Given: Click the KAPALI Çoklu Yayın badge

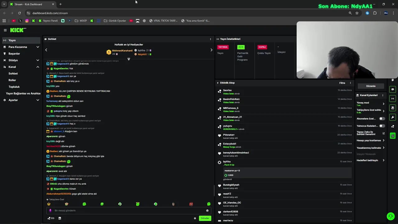Looking at the screenshot, I should click(262, 47).
